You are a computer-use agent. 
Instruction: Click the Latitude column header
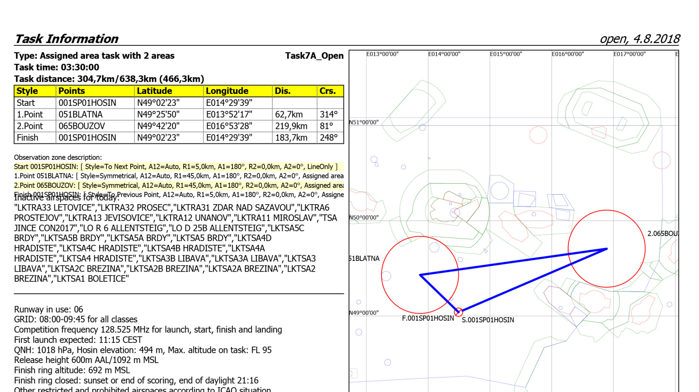coord(154,91)
